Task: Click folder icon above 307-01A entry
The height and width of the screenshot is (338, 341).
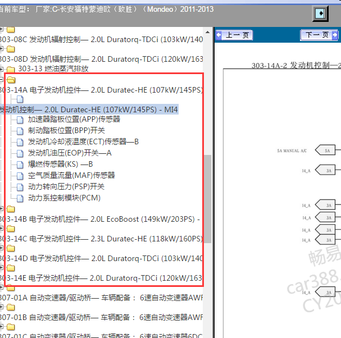Action: (11, 288)
